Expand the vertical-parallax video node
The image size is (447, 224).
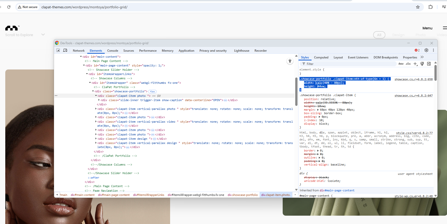click(96, 122)
